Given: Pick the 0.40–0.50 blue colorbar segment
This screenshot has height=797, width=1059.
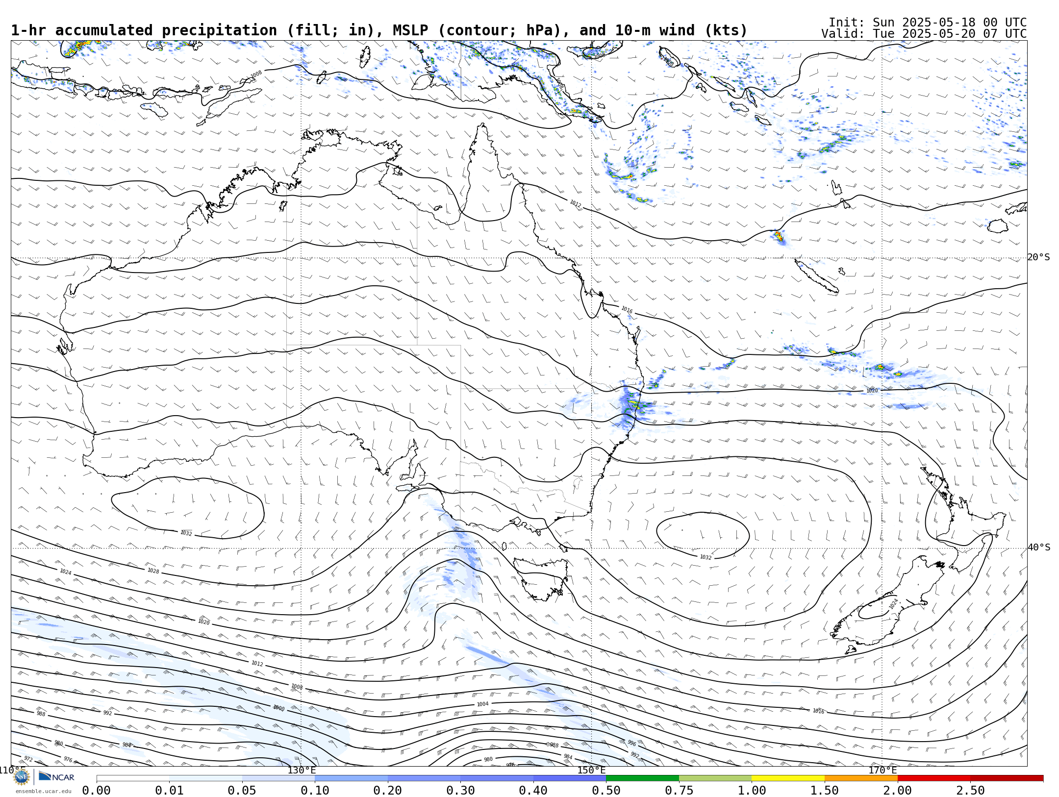Looking at the screenshot, I should (570, 778).
